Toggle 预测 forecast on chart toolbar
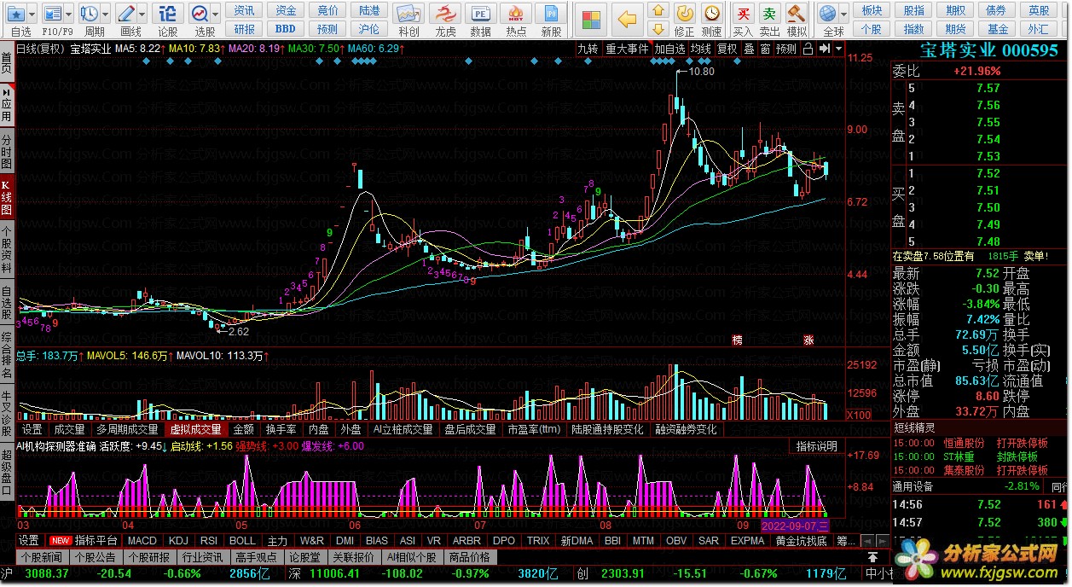The image size is (1072, 587). 786,49
